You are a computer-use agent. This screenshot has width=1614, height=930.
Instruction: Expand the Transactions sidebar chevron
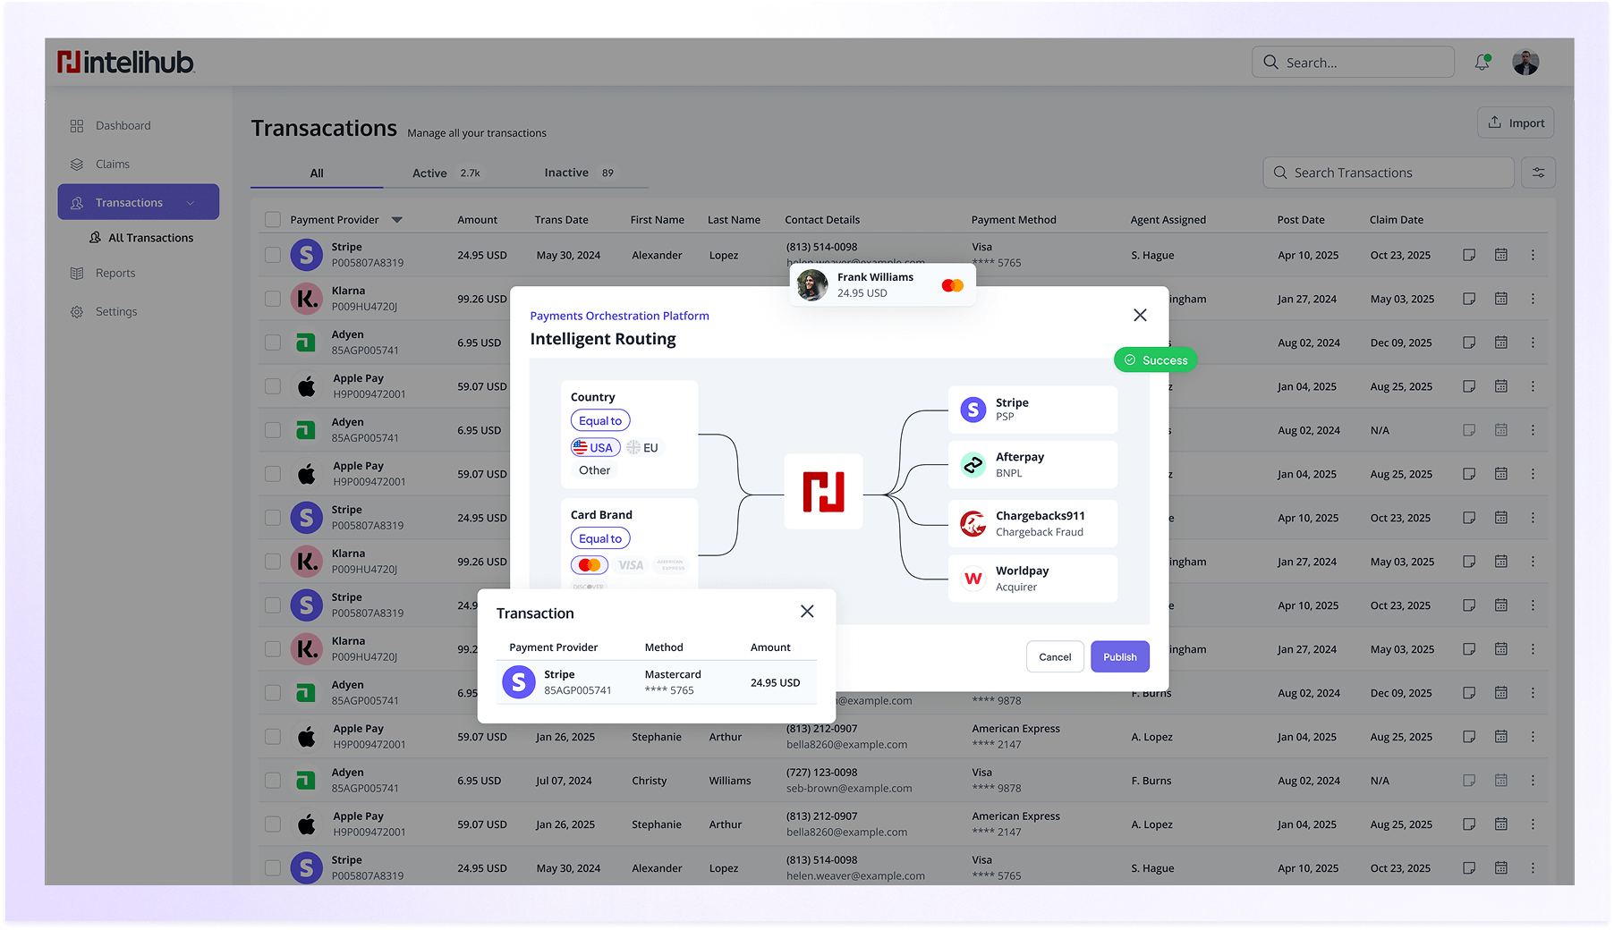pyautogui.click(x=191, y=203)
